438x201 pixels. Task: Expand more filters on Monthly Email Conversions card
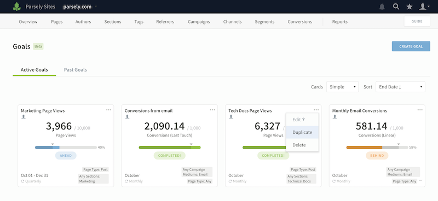click(420, 181)
